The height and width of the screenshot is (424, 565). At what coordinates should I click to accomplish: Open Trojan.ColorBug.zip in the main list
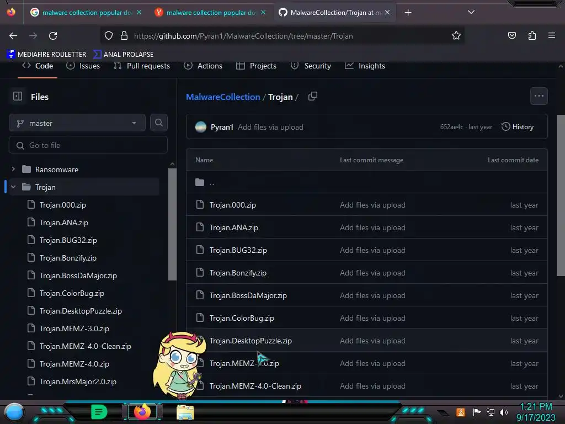click(242, 318)
